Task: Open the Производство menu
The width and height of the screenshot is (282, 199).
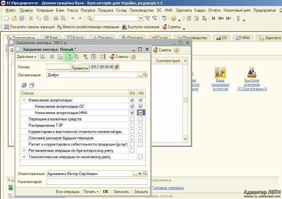Action: (141, 10)
